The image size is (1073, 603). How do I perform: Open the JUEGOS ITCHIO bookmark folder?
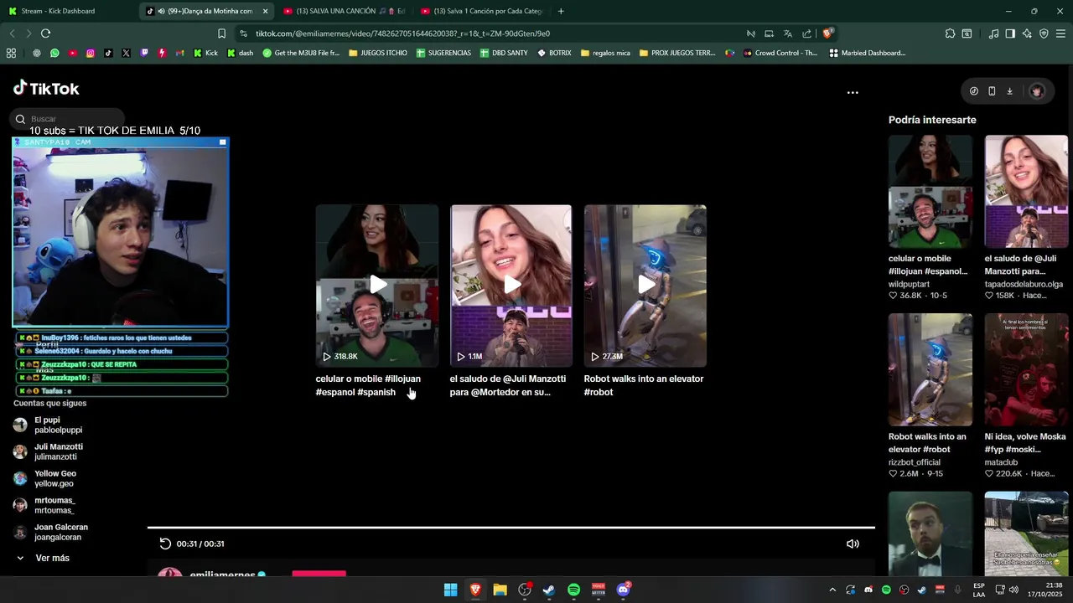[x=378, y=53]
